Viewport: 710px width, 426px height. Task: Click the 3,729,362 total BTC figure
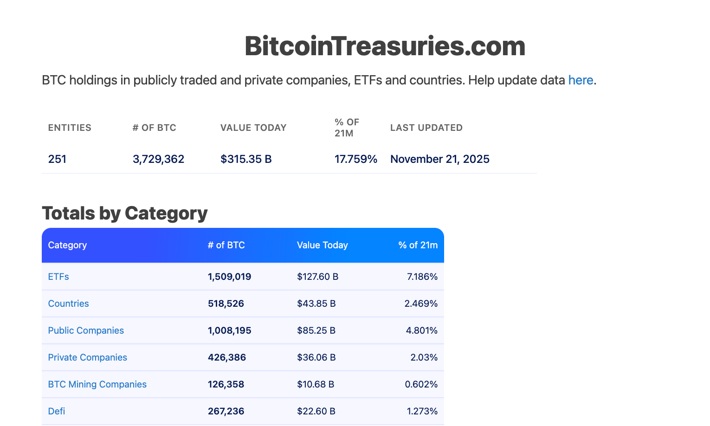tap(158, 159)
